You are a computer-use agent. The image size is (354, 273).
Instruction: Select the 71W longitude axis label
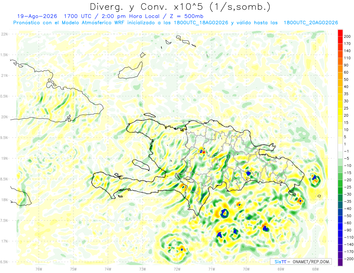click(212, 269)
